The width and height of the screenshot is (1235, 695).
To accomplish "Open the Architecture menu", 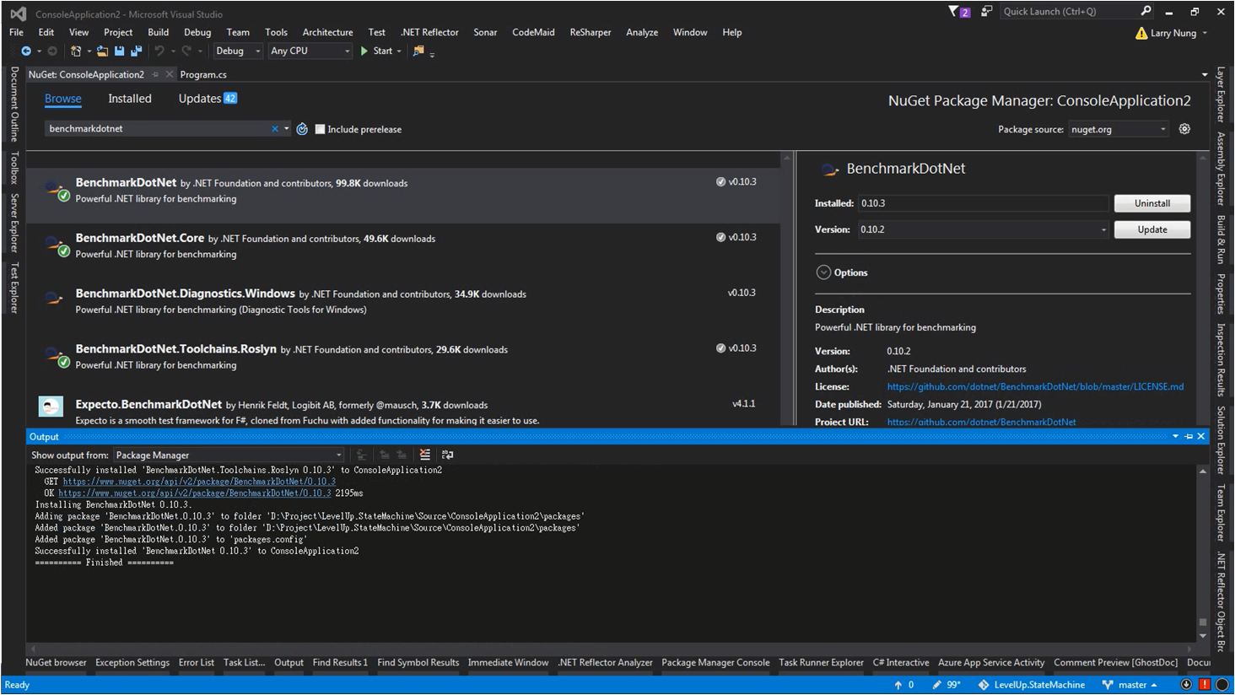I will tap(327, 32).
